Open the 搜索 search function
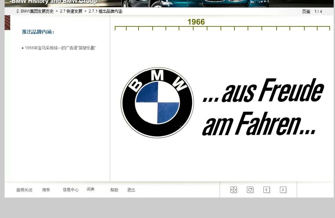The width and height of the screenshot is (335, 218). click(x=46, y=190)
